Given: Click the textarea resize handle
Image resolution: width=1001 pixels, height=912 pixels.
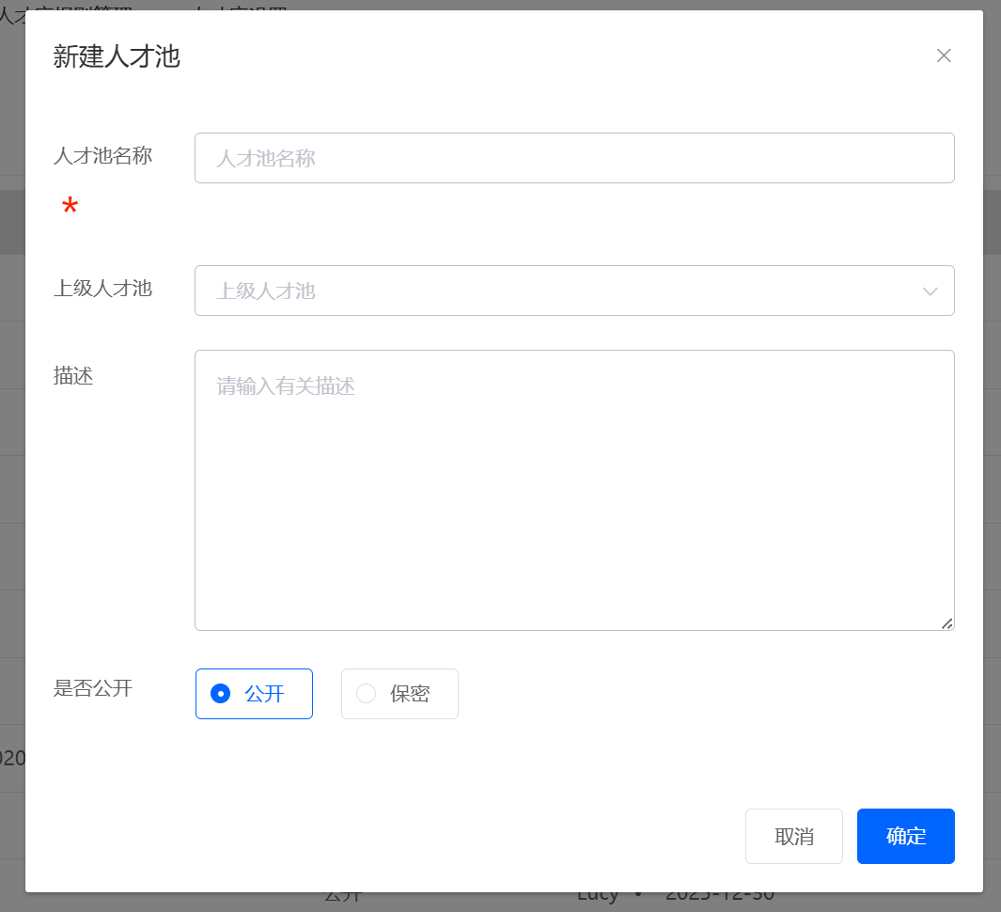Looking at the screenshot, I should click(946, 623).
